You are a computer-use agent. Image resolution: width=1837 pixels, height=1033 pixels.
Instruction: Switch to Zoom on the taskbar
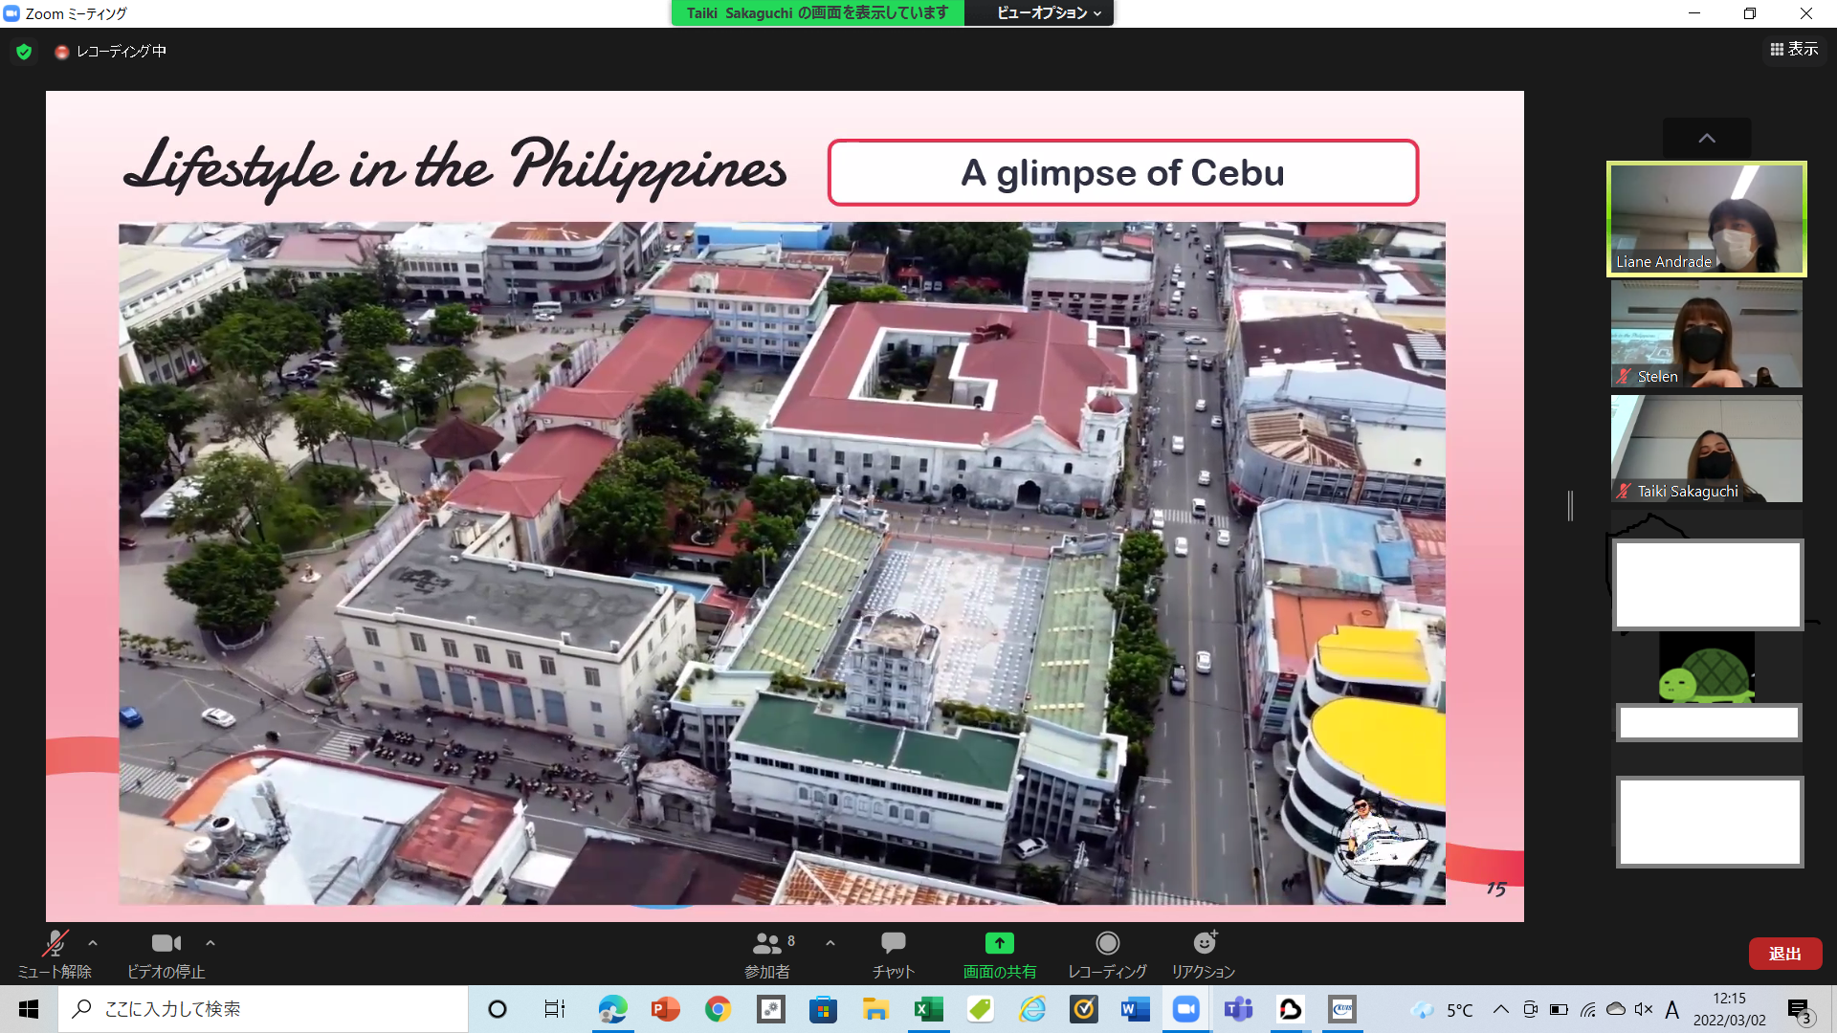pyautogui.click(x=1186, y=1009)
